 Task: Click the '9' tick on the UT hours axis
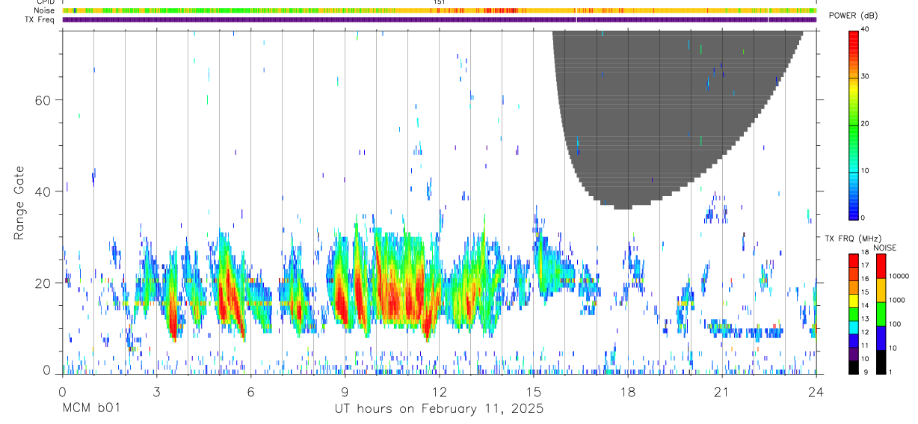click(345, 392)
